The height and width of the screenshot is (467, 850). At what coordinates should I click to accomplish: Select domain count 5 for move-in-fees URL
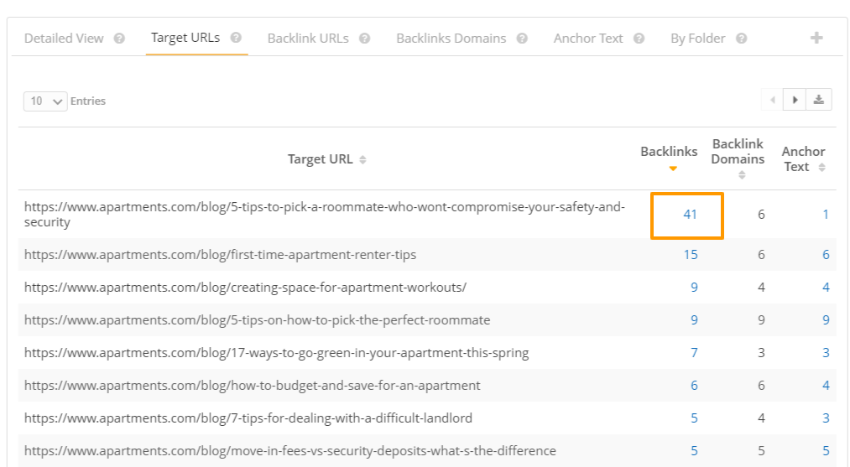tap(761, 451)
